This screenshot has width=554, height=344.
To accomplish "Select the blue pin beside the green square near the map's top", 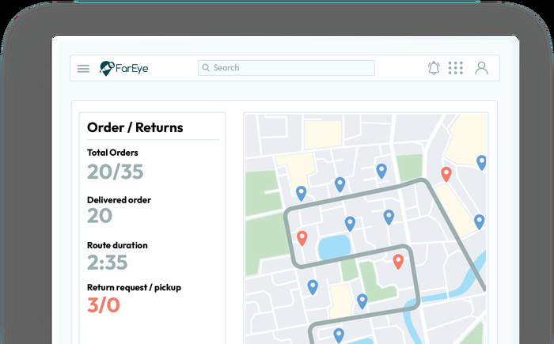I will coord(381,171).
